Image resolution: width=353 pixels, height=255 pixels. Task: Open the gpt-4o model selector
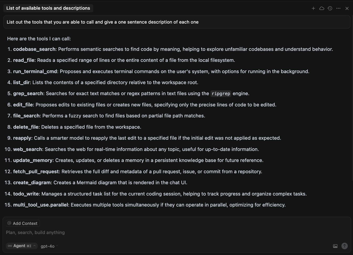pyautogui.click(x=49, y=246)
